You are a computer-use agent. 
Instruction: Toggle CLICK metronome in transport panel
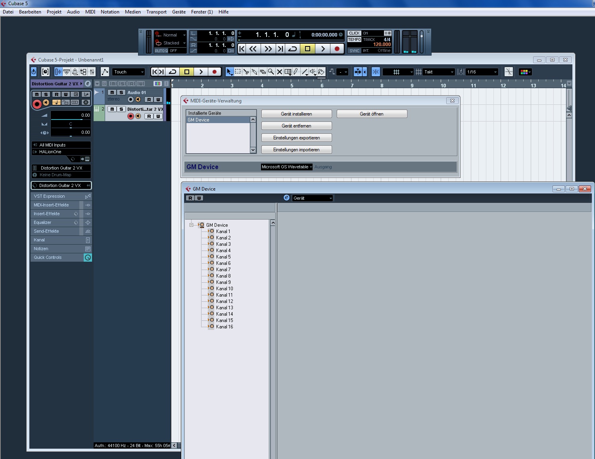click(354, 33)
